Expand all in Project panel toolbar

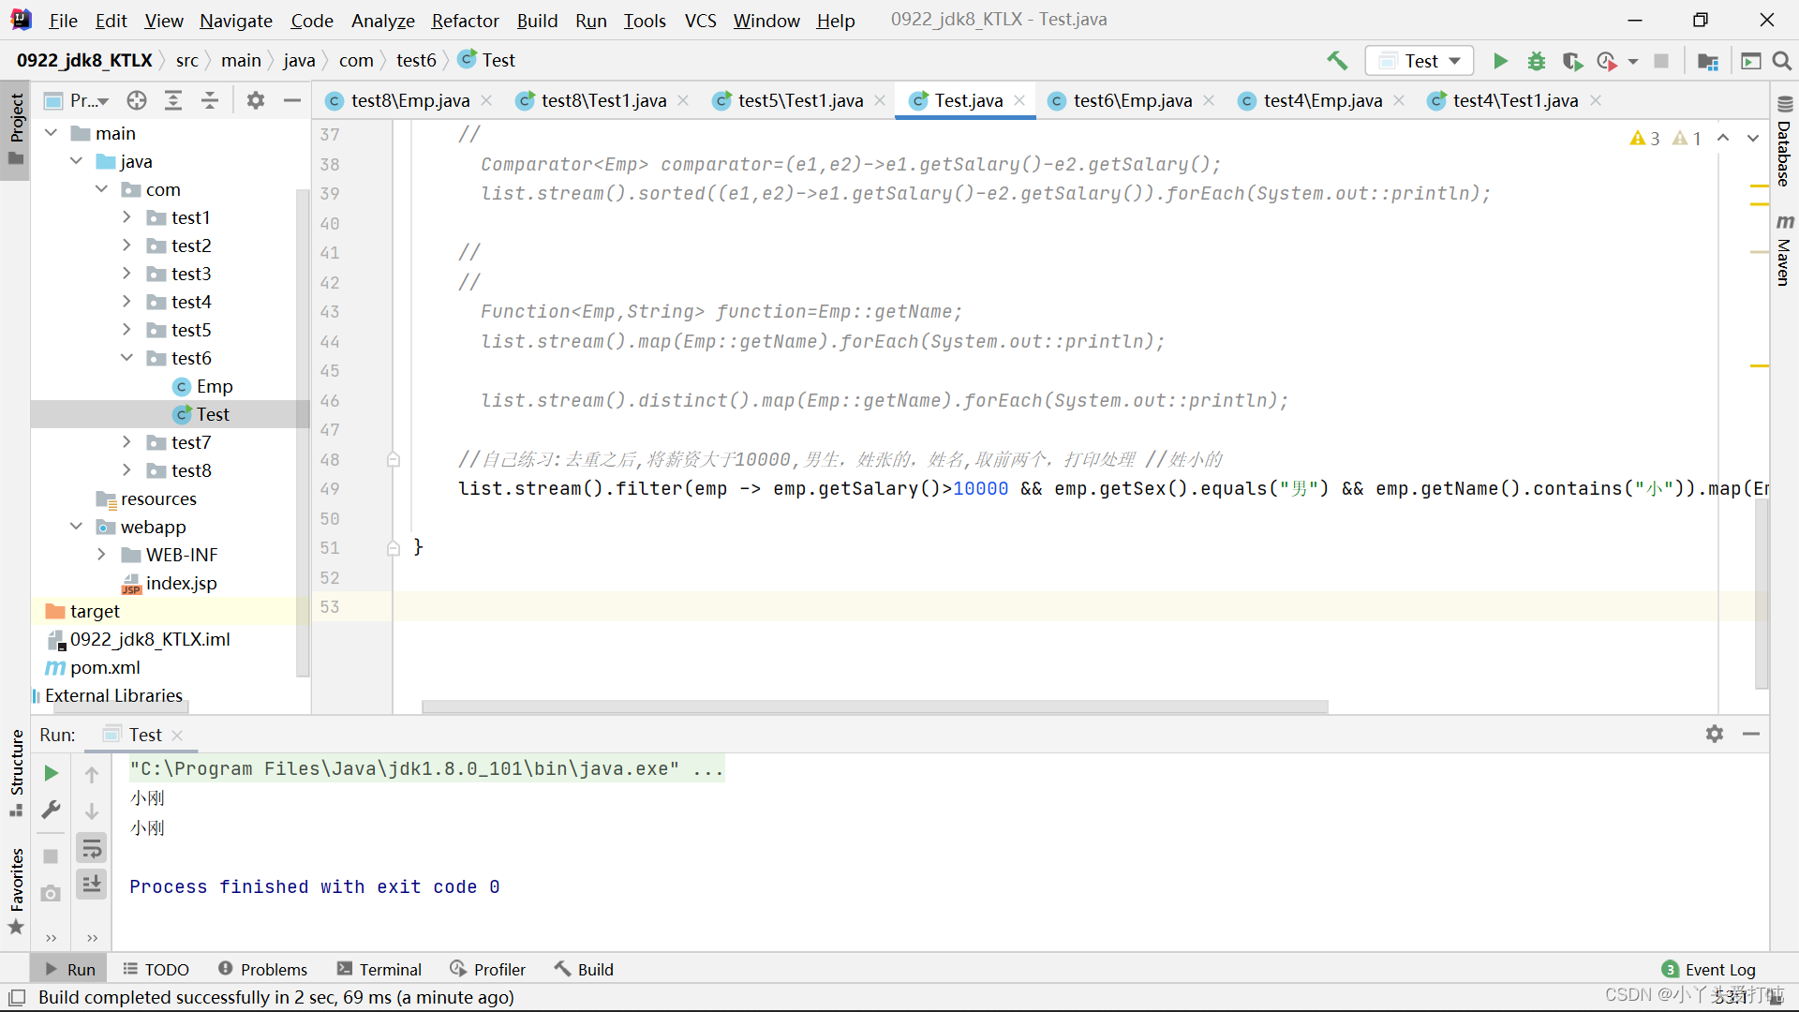[173, 100]
